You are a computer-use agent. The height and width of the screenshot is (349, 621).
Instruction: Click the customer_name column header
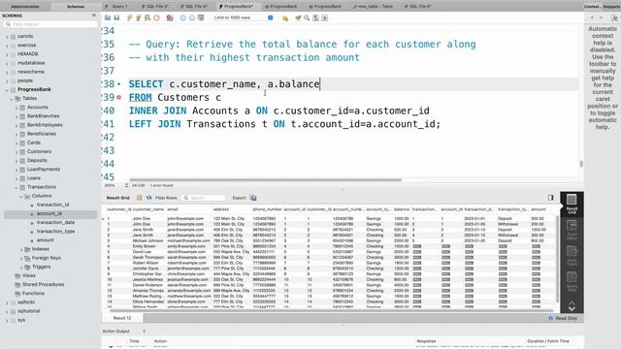coord(148,209)
